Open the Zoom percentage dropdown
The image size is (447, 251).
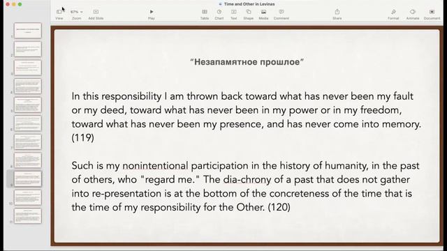76,14
